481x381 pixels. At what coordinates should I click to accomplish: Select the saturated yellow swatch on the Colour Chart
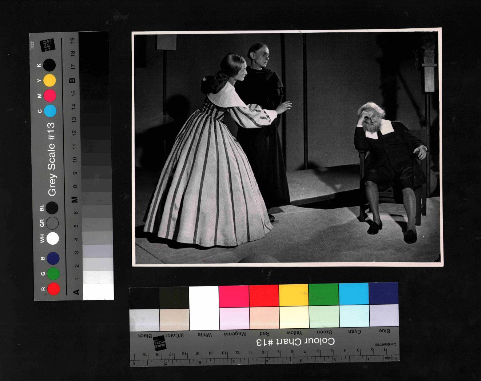[294, 295]
